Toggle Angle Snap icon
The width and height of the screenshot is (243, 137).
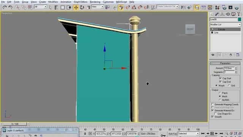[x=134, y=7]
